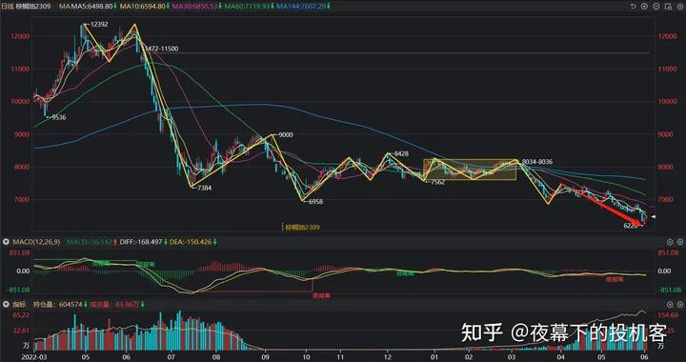This screenshot has height=362, width=686.
Task: Click the MA10:6594.80 indicator value
Action: (143, 7)
